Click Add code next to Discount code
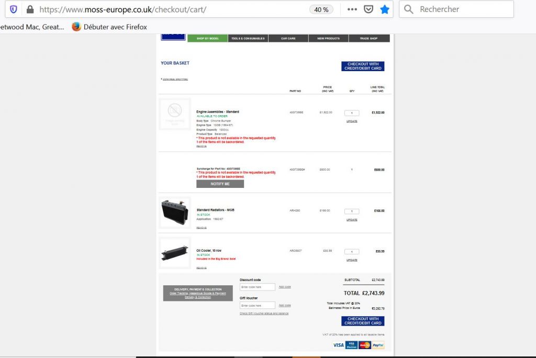536x358 pixels. pos(285,287)
